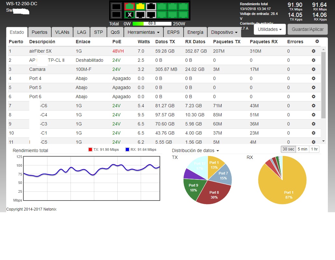Screen dimensions: 335x260
Task: Open the gear settings for airFiber 5X row
Action: [x=313, y=51]
